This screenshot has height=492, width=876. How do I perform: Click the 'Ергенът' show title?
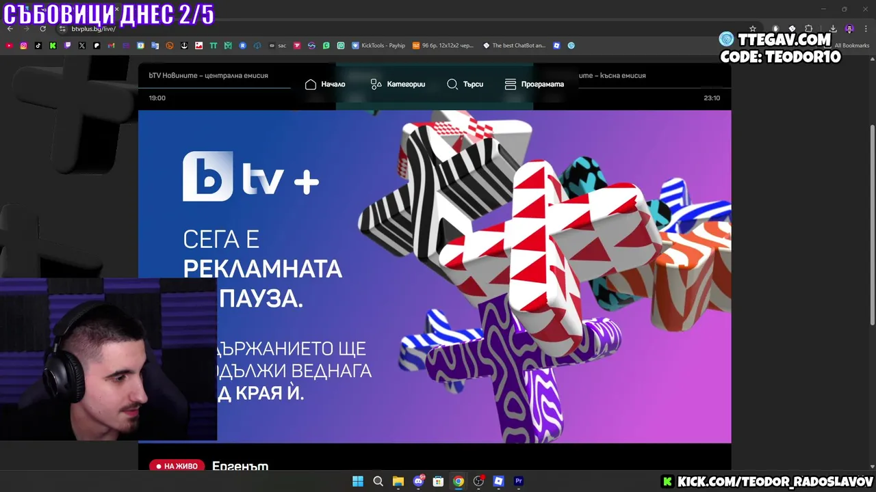pos(240,466)
